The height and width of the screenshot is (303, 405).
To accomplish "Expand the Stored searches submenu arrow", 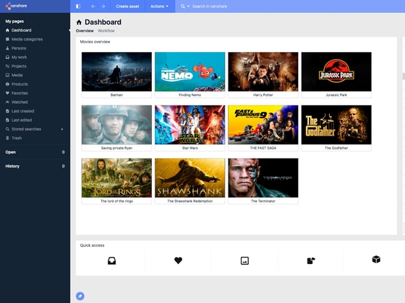I will pos(62,129).
